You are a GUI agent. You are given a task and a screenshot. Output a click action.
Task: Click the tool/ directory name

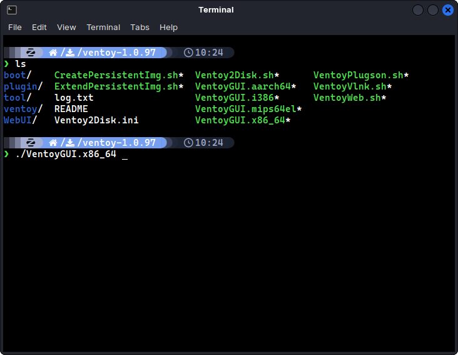click(18, 98)
